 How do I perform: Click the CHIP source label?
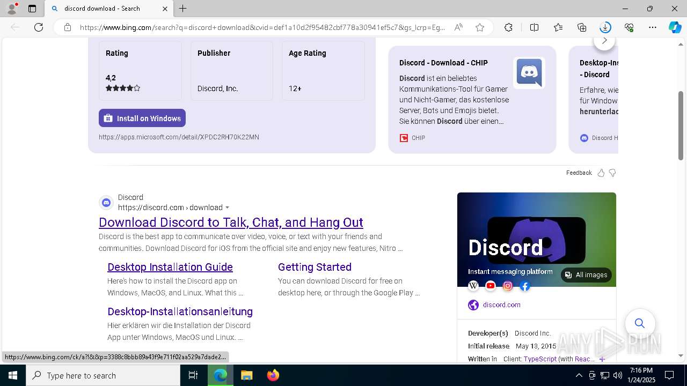[x=418, y=138]
